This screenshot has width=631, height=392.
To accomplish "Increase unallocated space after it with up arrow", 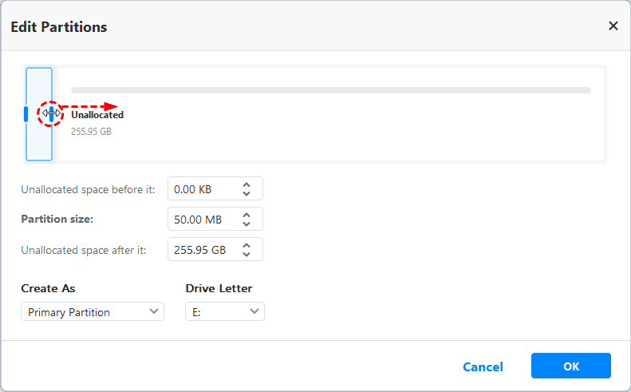I will click(246, 245).
